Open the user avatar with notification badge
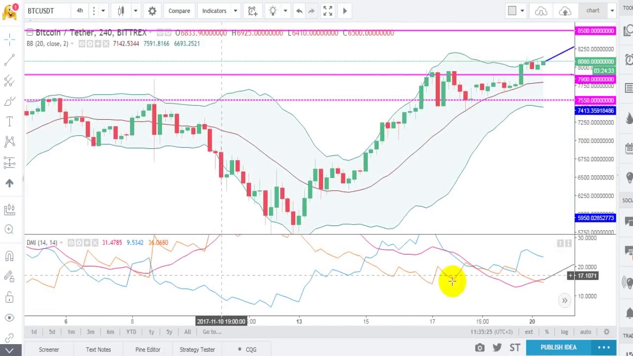This screenshot has width=633, height=356. [x=9, y=11]
